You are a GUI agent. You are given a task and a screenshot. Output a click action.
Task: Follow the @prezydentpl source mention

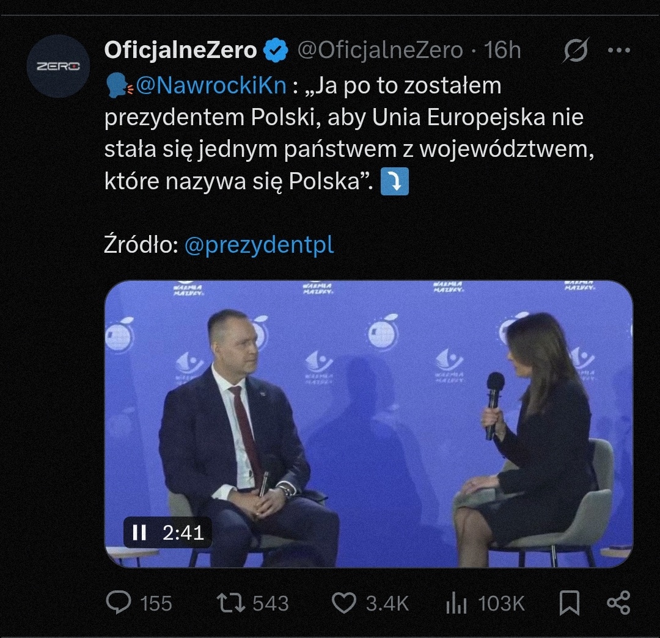click(x=259, y=245)
